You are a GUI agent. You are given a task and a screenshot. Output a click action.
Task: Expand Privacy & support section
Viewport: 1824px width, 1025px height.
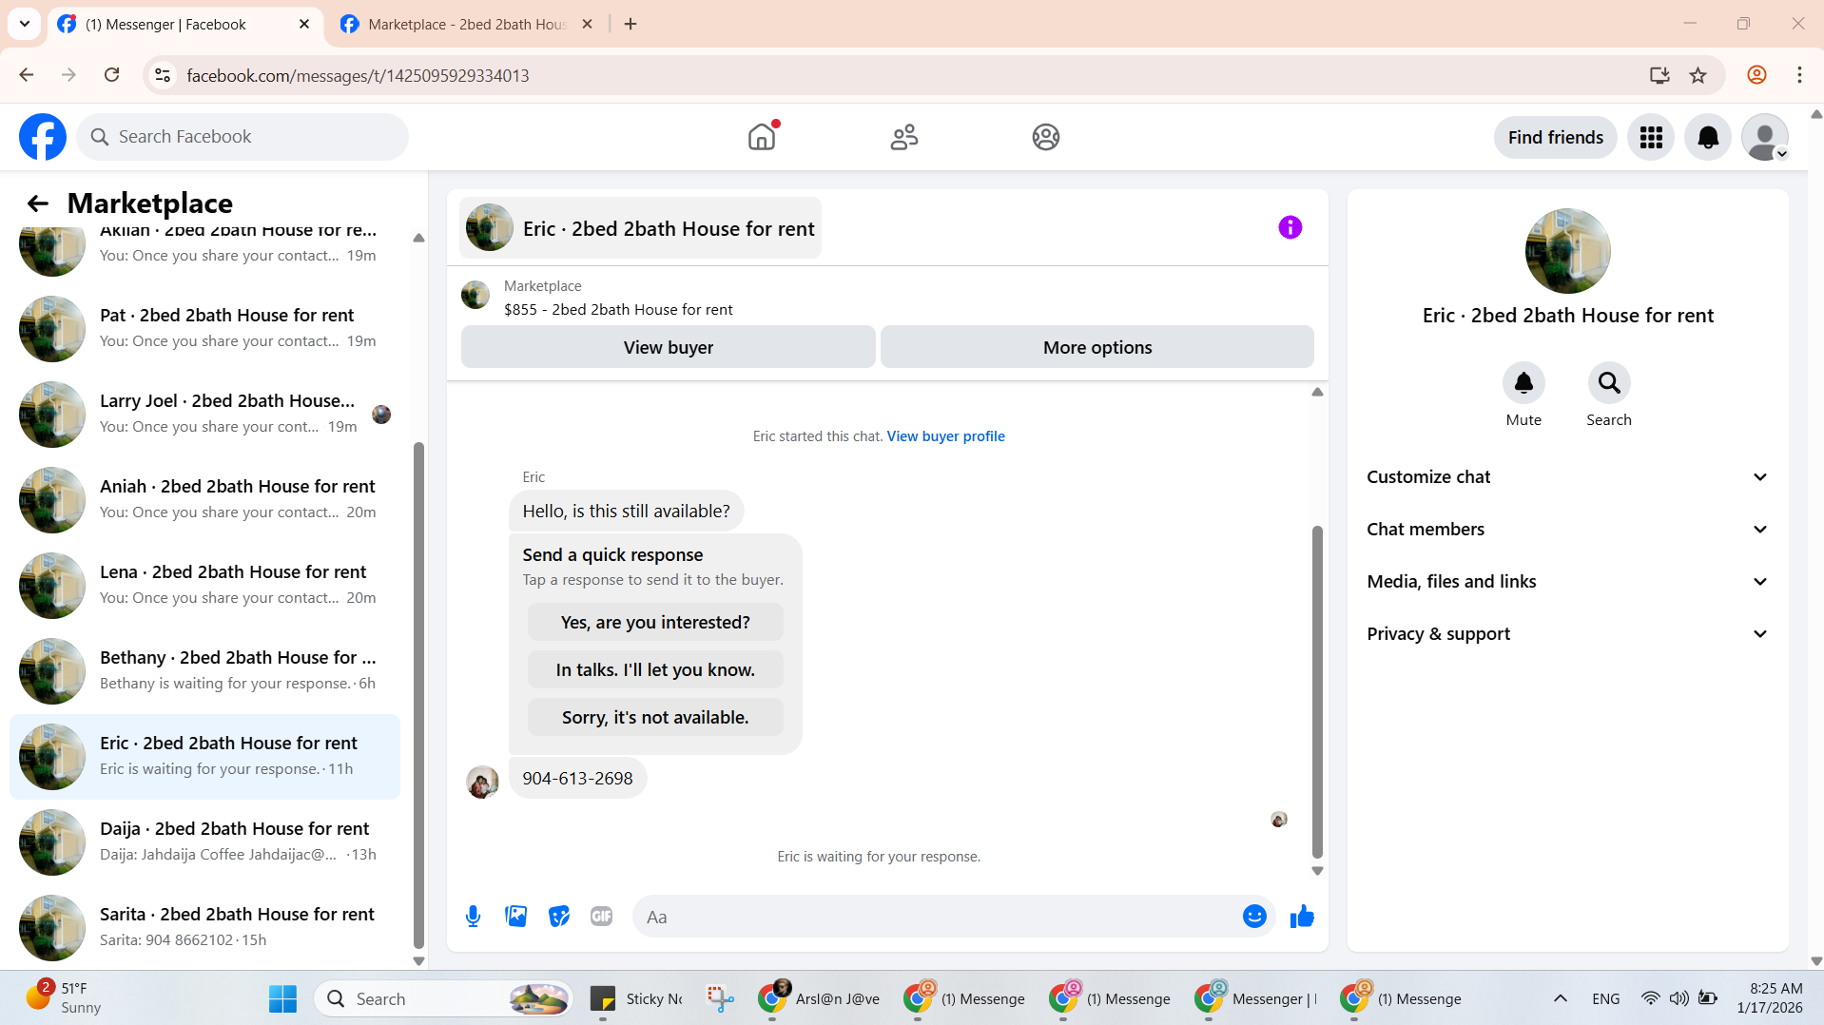(x=1567, y=634)
